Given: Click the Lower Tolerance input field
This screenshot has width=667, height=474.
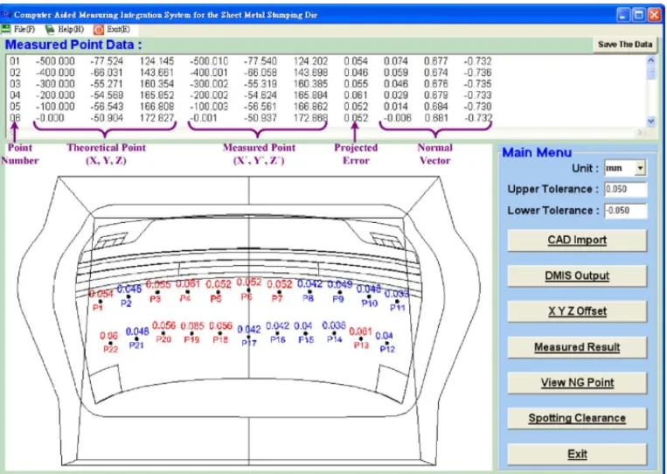Looking at the screenshot, I should (x=626, y=210).
